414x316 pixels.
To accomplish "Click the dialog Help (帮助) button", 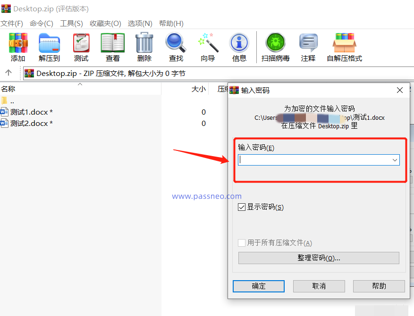I will [x=379, y=286].
